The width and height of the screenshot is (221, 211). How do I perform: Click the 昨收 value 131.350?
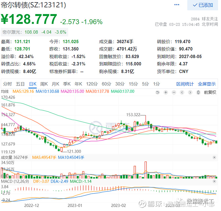pos(71,49)
